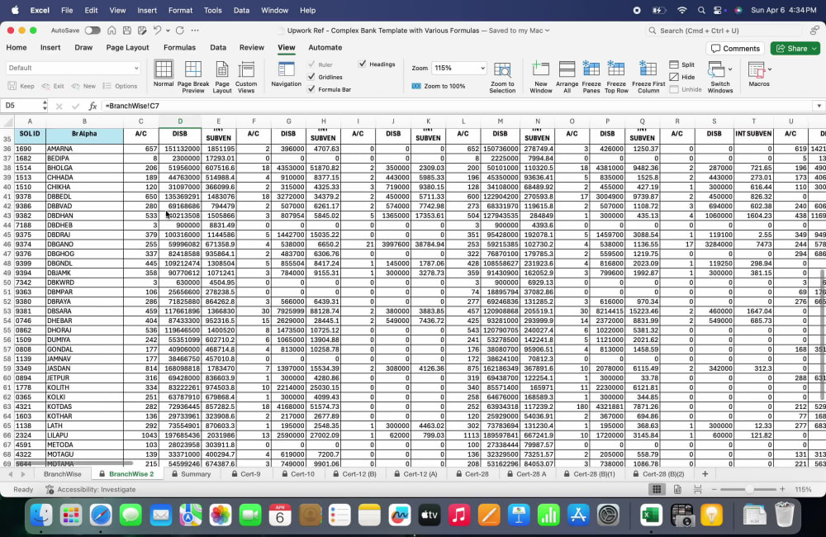Open the Macros button

pyautogui.click(x=758, y=74)
